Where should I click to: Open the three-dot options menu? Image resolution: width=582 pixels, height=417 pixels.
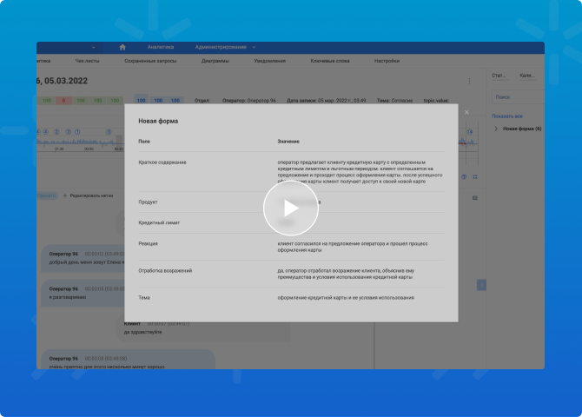tap(469, 81)
